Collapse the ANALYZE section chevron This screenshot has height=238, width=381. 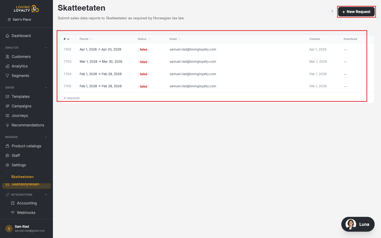(x=46, y=48)
